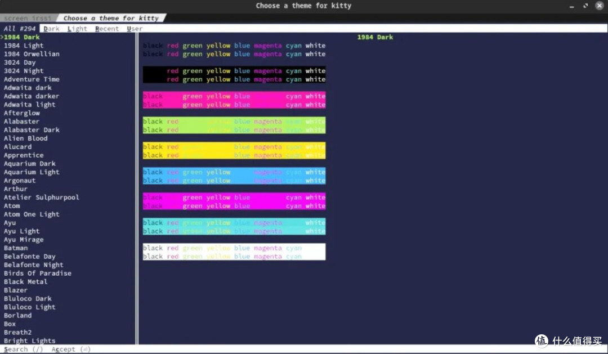The width and height of the screenshot is (608, 354).
Task: Highlight the Blazer theme
Action: (x=16, y=290)
